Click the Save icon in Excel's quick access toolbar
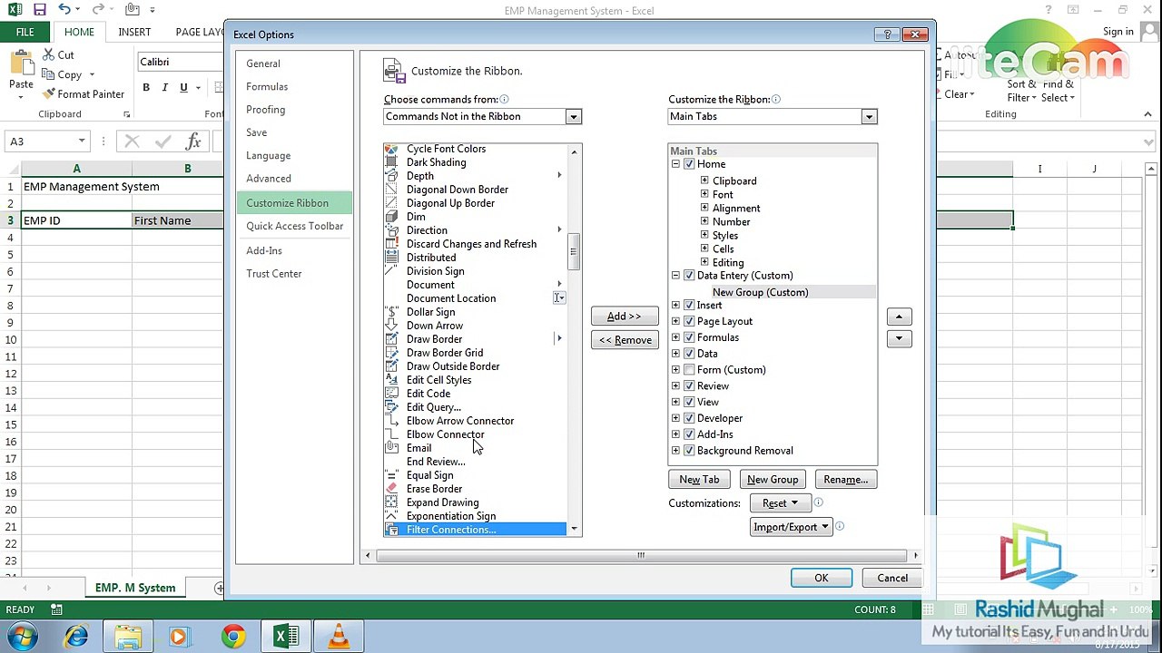This screenshot has width=1162, height=653. (39, 10)
